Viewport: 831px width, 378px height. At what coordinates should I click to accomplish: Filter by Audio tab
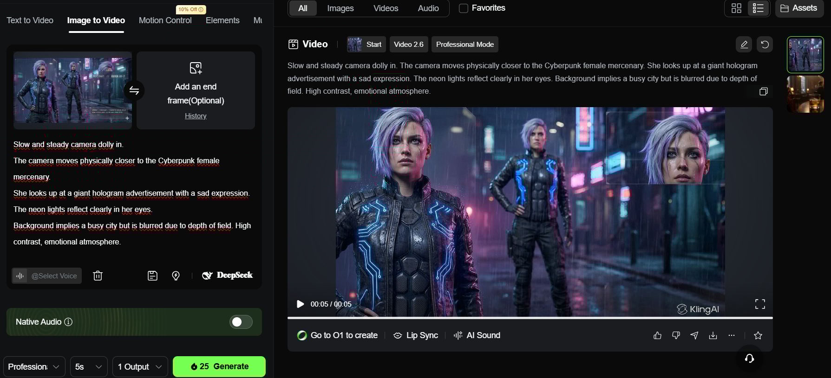point(428,8)
